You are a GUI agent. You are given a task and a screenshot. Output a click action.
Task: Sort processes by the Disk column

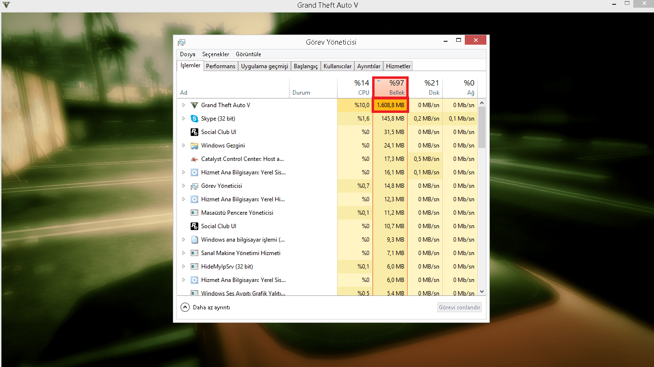click(x=424, y=87)
